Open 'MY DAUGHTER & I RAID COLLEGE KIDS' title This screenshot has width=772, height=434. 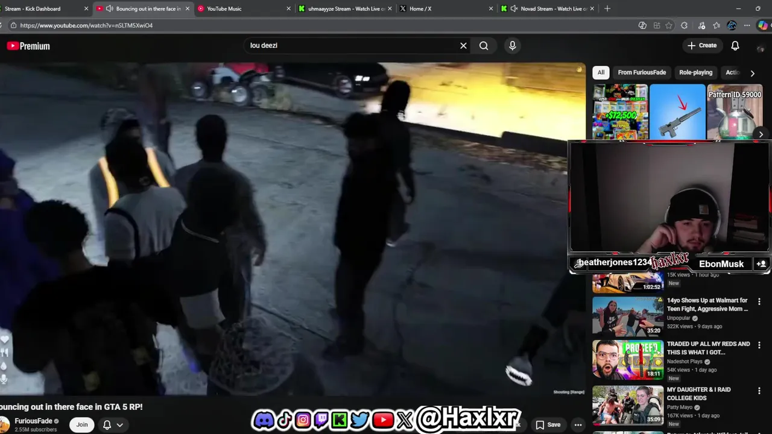(x=700, y=394)
